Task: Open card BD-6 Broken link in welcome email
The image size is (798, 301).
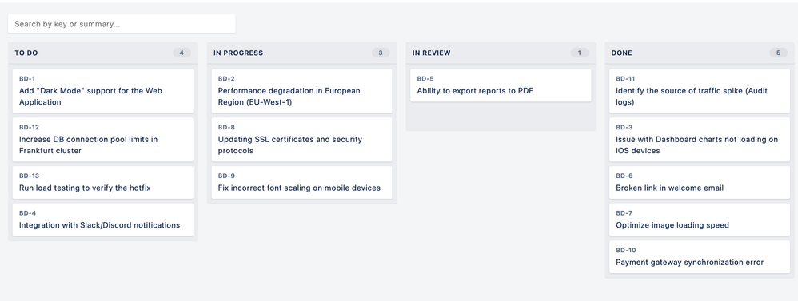Action: 700,183
